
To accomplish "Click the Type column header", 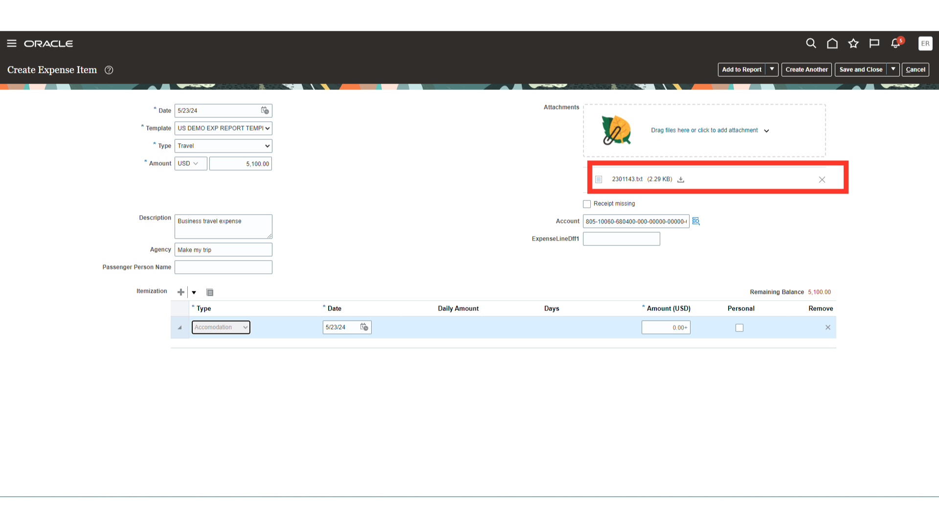I will (204, 308).
